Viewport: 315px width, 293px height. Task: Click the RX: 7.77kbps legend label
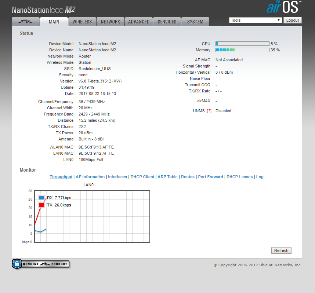coord(59,198)
